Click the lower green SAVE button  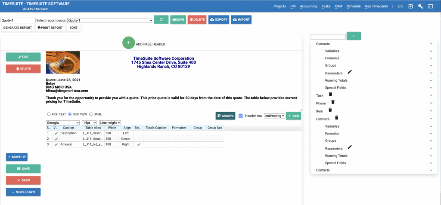click(23, 168)
